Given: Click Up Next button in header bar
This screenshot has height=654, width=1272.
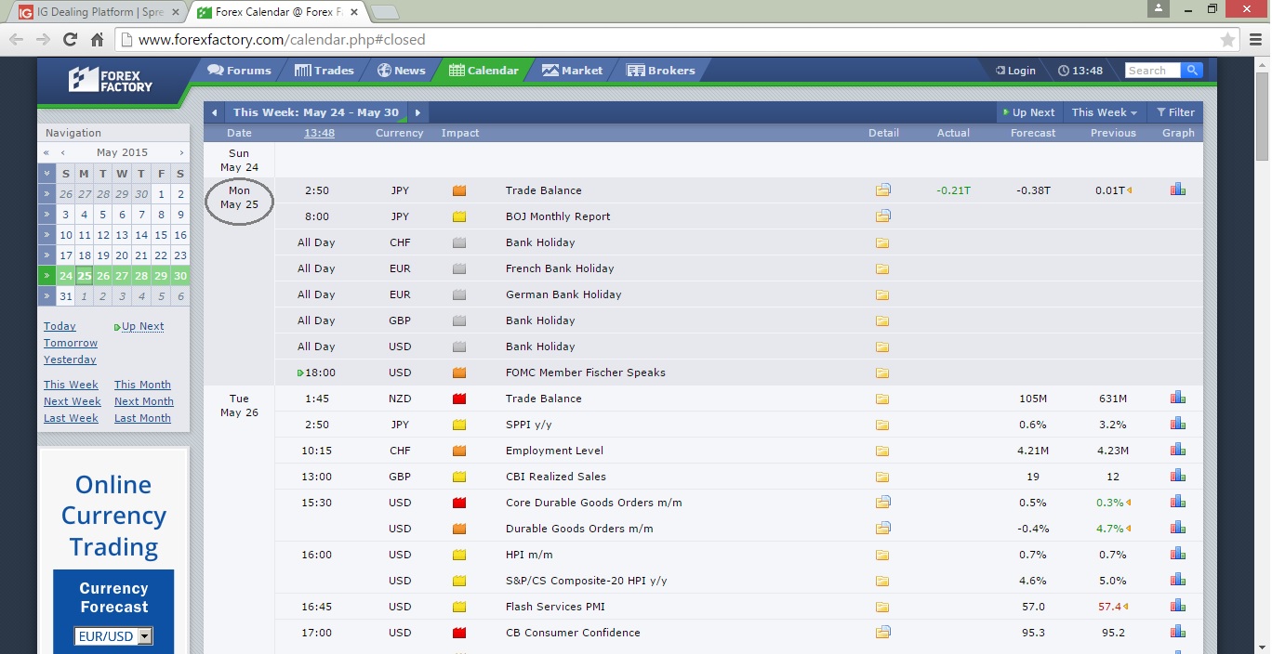Looking at the screenshot, I should [1028, 112].
